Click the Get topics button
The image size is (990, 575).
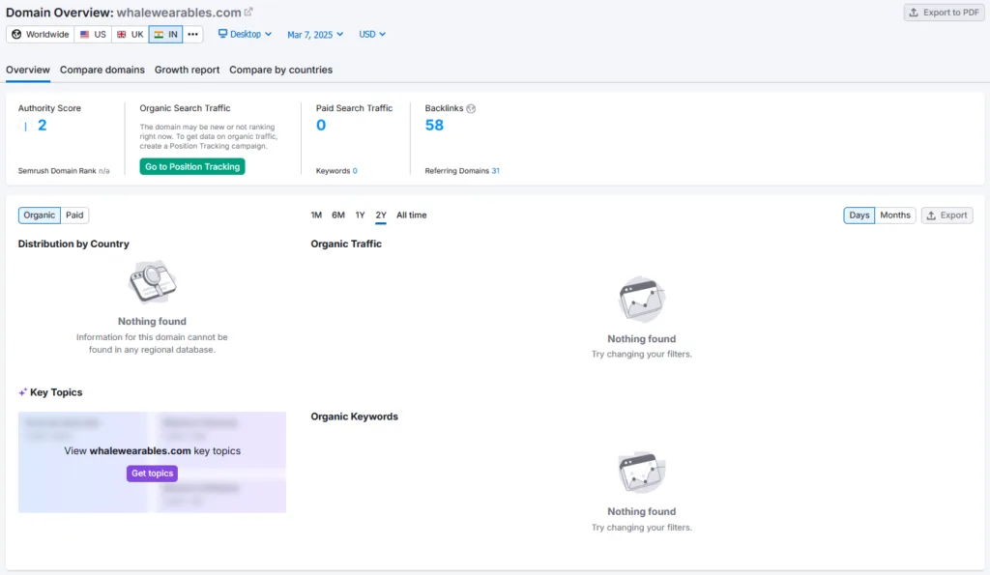[152, 474]
